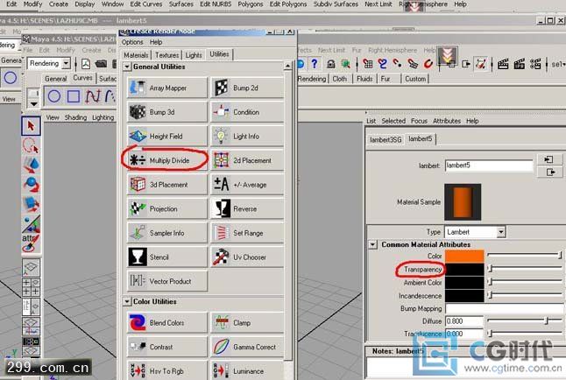Select the Fluids shelf tab
The width and height of the screenshot is (566, 380).
(364, 79)
